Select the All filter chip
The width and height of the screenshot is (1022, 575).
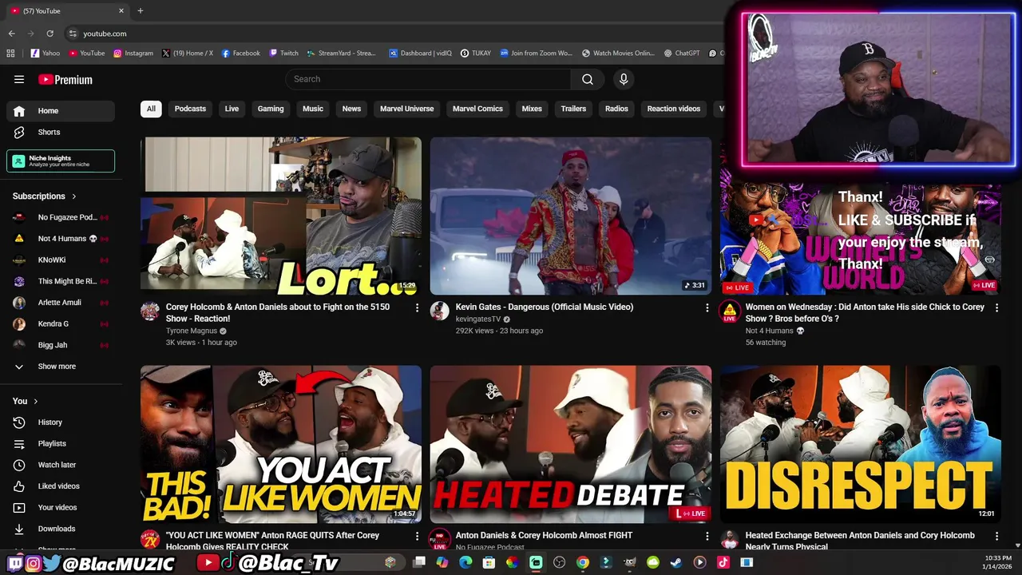(151, 109)
